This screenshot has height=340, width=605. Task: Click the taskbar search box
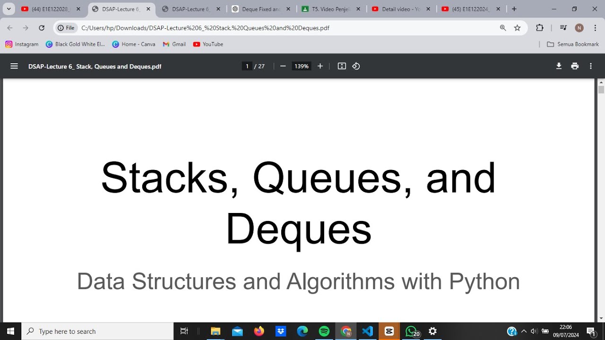[x=98, y=331]
